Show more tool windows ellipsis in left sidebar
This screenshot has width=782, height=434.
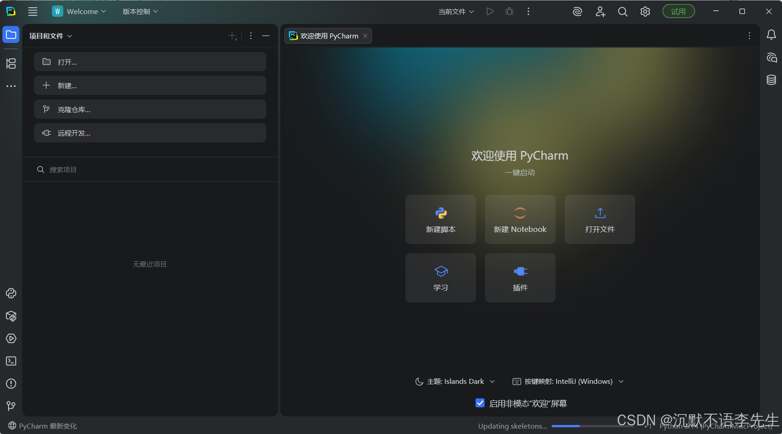tap(11, 86)
